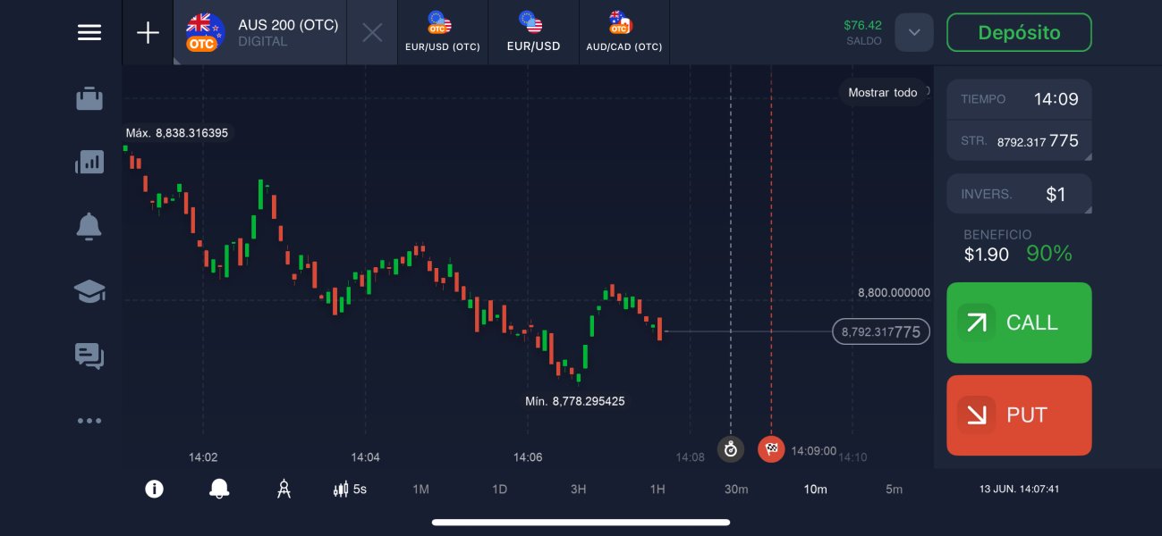Open notifications bell in left sidebar
Image resolution: width=1162 pixels, height=536 pixels.
tap(89, 227)
